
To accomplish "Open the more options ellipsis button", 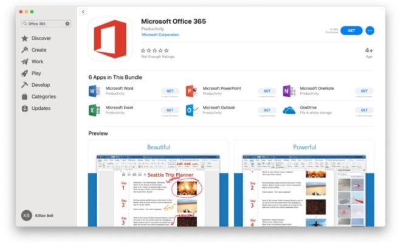I will click(x=370, y=30).
